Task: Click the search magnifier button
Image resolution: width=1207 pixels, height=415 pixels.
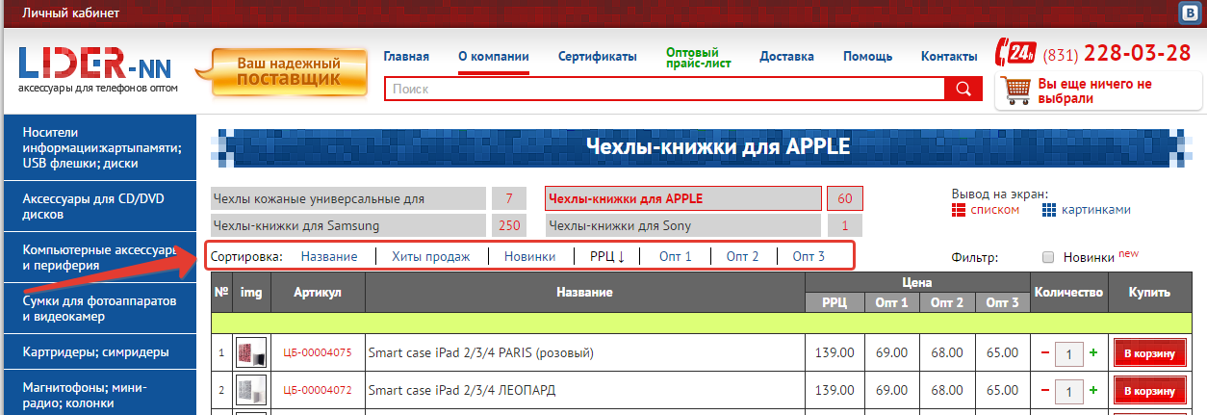Action: (963, 89)
